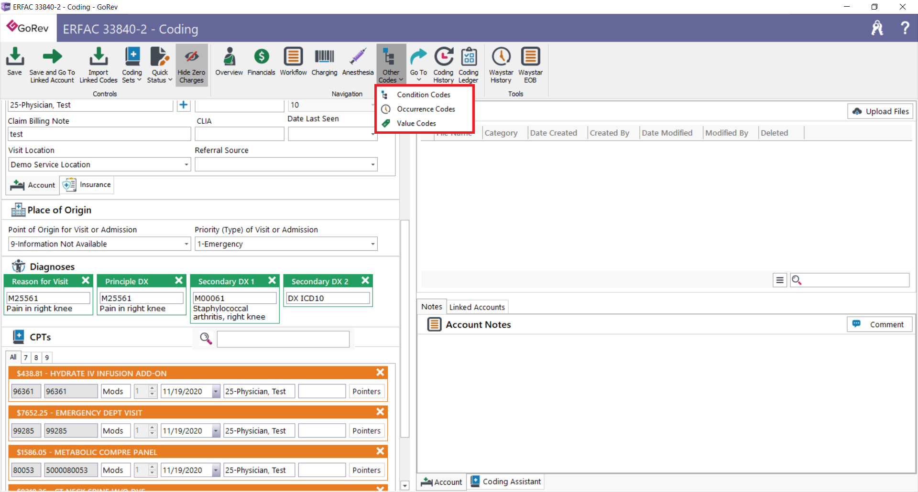Image resolution: width=918 pixels, height=492 pixels.
Task: Remove the Secondary DX 2 diagnosis
Action: coord(365,280)
